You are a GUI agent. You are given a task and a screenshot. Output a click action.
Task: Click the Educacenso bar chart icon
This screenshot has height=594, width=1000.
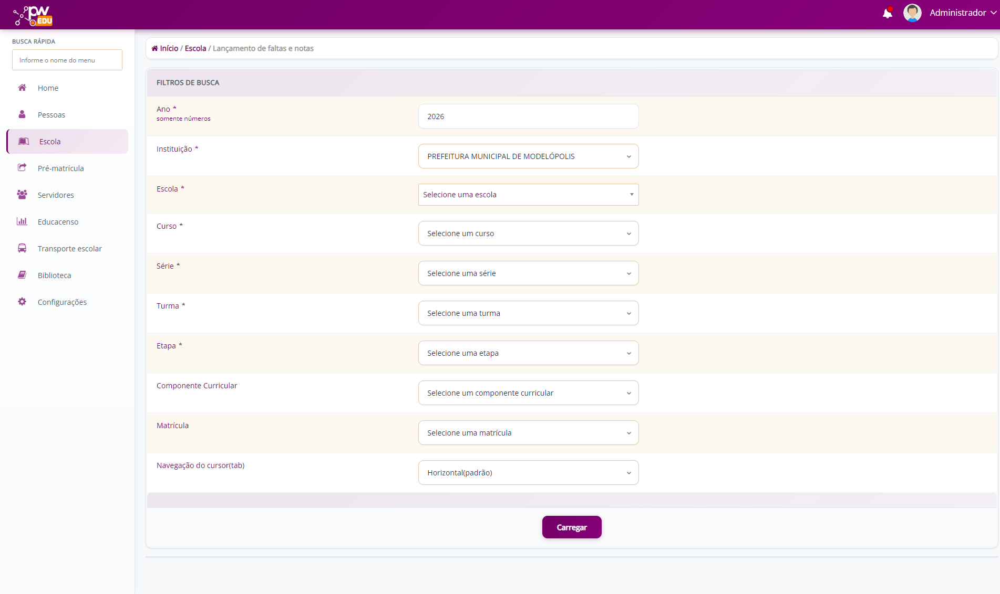[x=22, y=221]
